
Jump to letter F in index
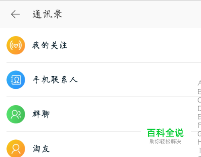[199, 125]
